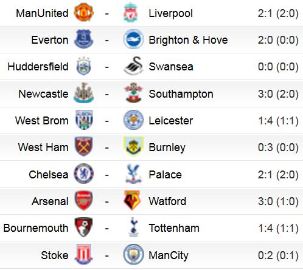
Task: Click the Bournemouth team name
Action: tap(36, 228)
